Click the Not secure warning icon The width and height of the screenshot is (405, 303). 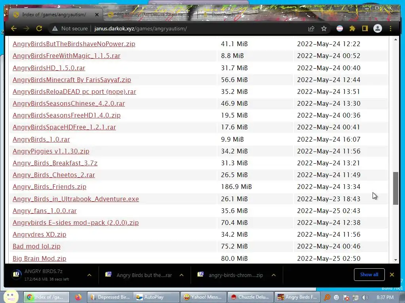click(x=55, y=28)
